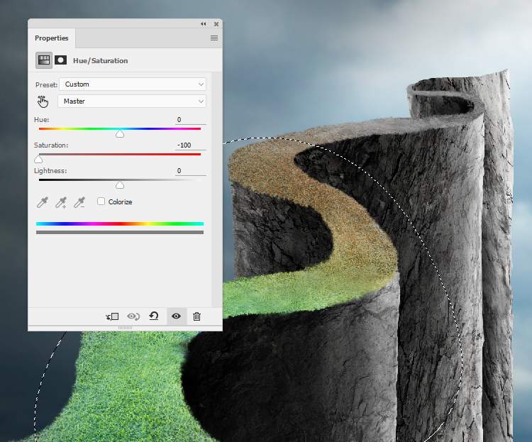
Task: Click the panel resize grip at bottom
Action: 125,328
